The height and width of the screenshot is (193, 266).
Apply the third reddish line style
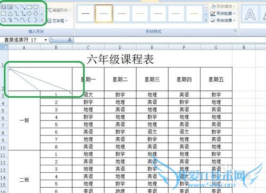122,13
